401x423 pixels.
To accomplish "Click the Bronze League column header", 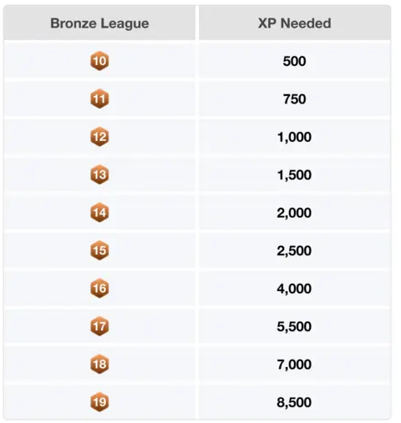I will click(x=99, y=23).
